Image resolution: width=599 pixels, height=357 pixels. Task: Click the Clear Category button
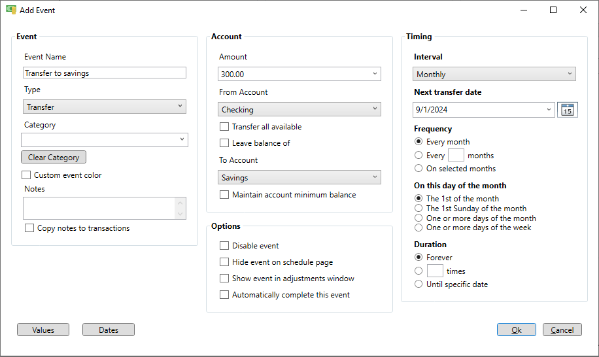tap(54, 158)
